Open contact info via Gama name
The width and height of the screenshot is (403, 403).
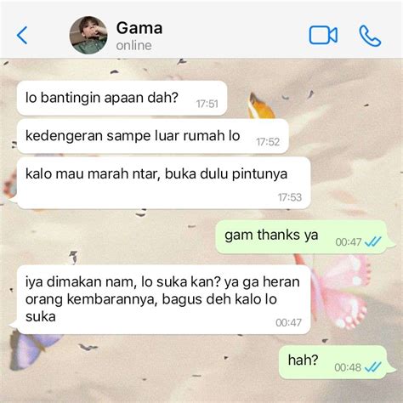click(x=139, y=28)
